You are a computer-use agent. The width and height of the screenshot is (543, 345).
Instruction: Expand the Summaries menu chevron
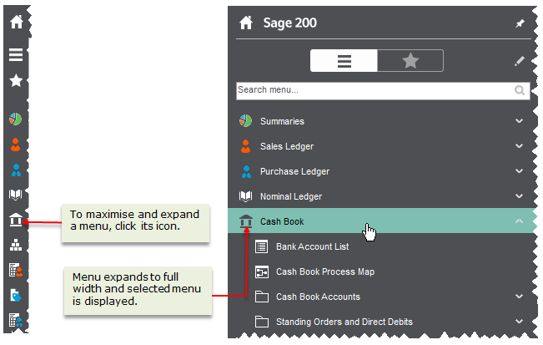pos(519,121)
